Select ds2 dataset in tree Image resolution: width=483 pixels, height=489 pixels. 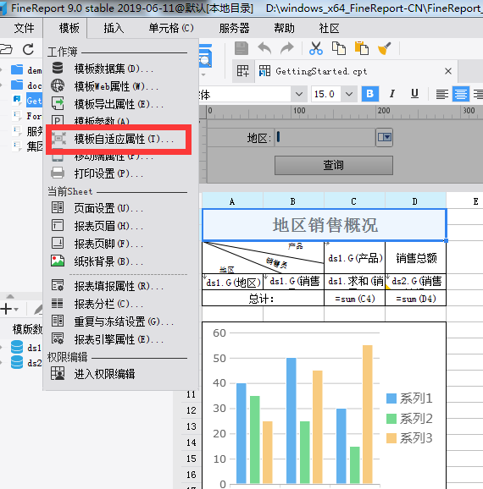25,363
